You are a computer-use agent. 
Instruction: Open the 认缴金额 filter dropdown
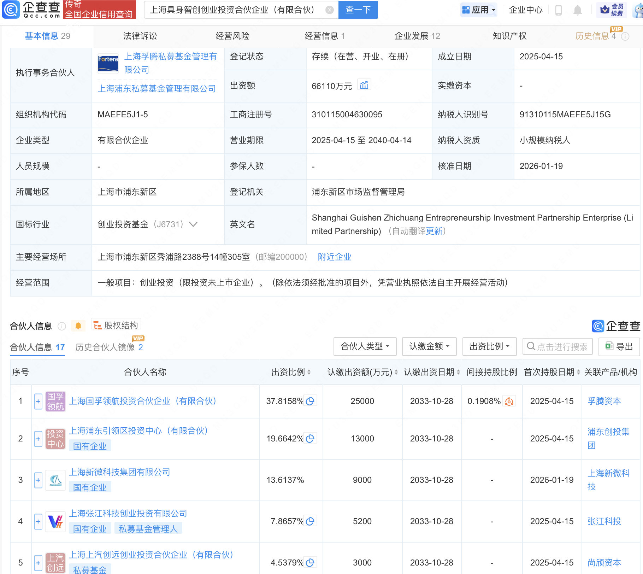click(x=429, y=346)
